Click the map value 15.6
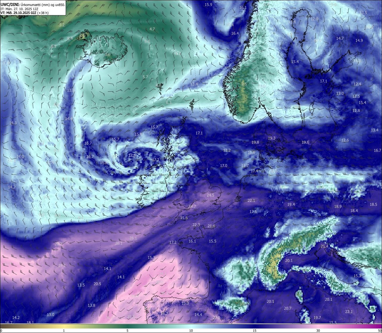382x333 pixels. (x=184, y=218)
